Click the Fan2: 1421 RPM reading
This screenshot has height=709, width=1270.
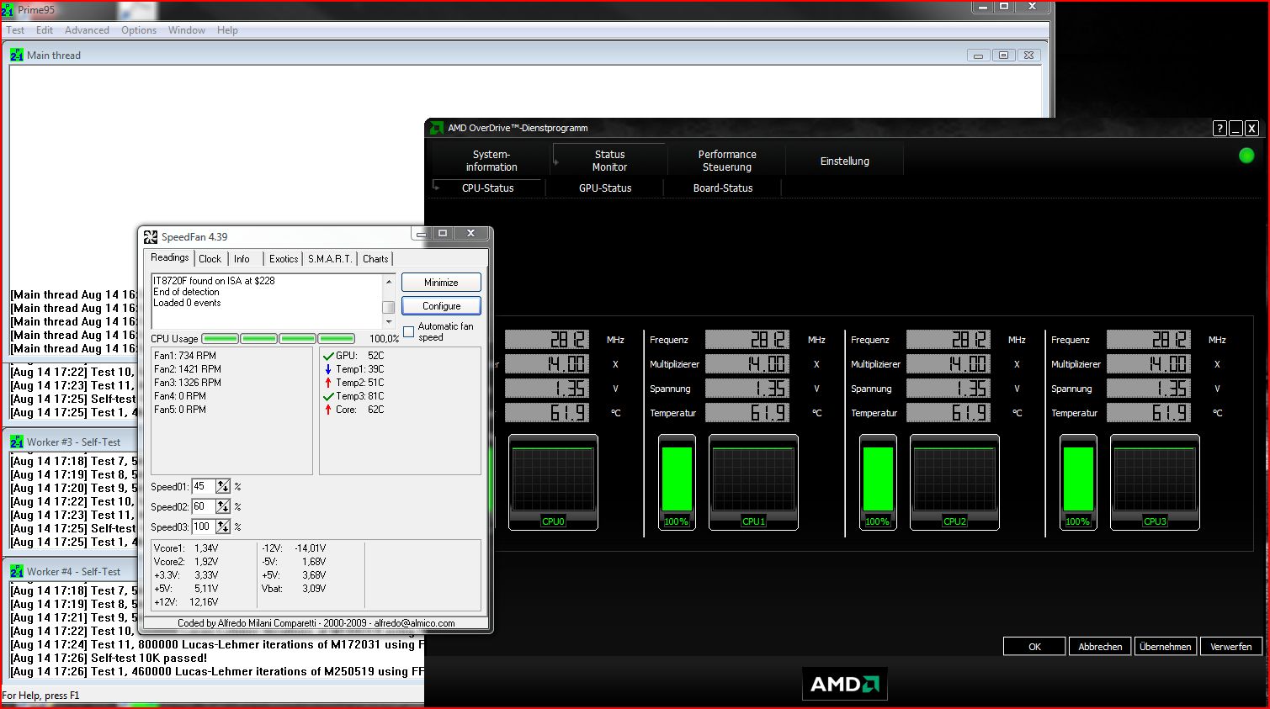(188, 369)
